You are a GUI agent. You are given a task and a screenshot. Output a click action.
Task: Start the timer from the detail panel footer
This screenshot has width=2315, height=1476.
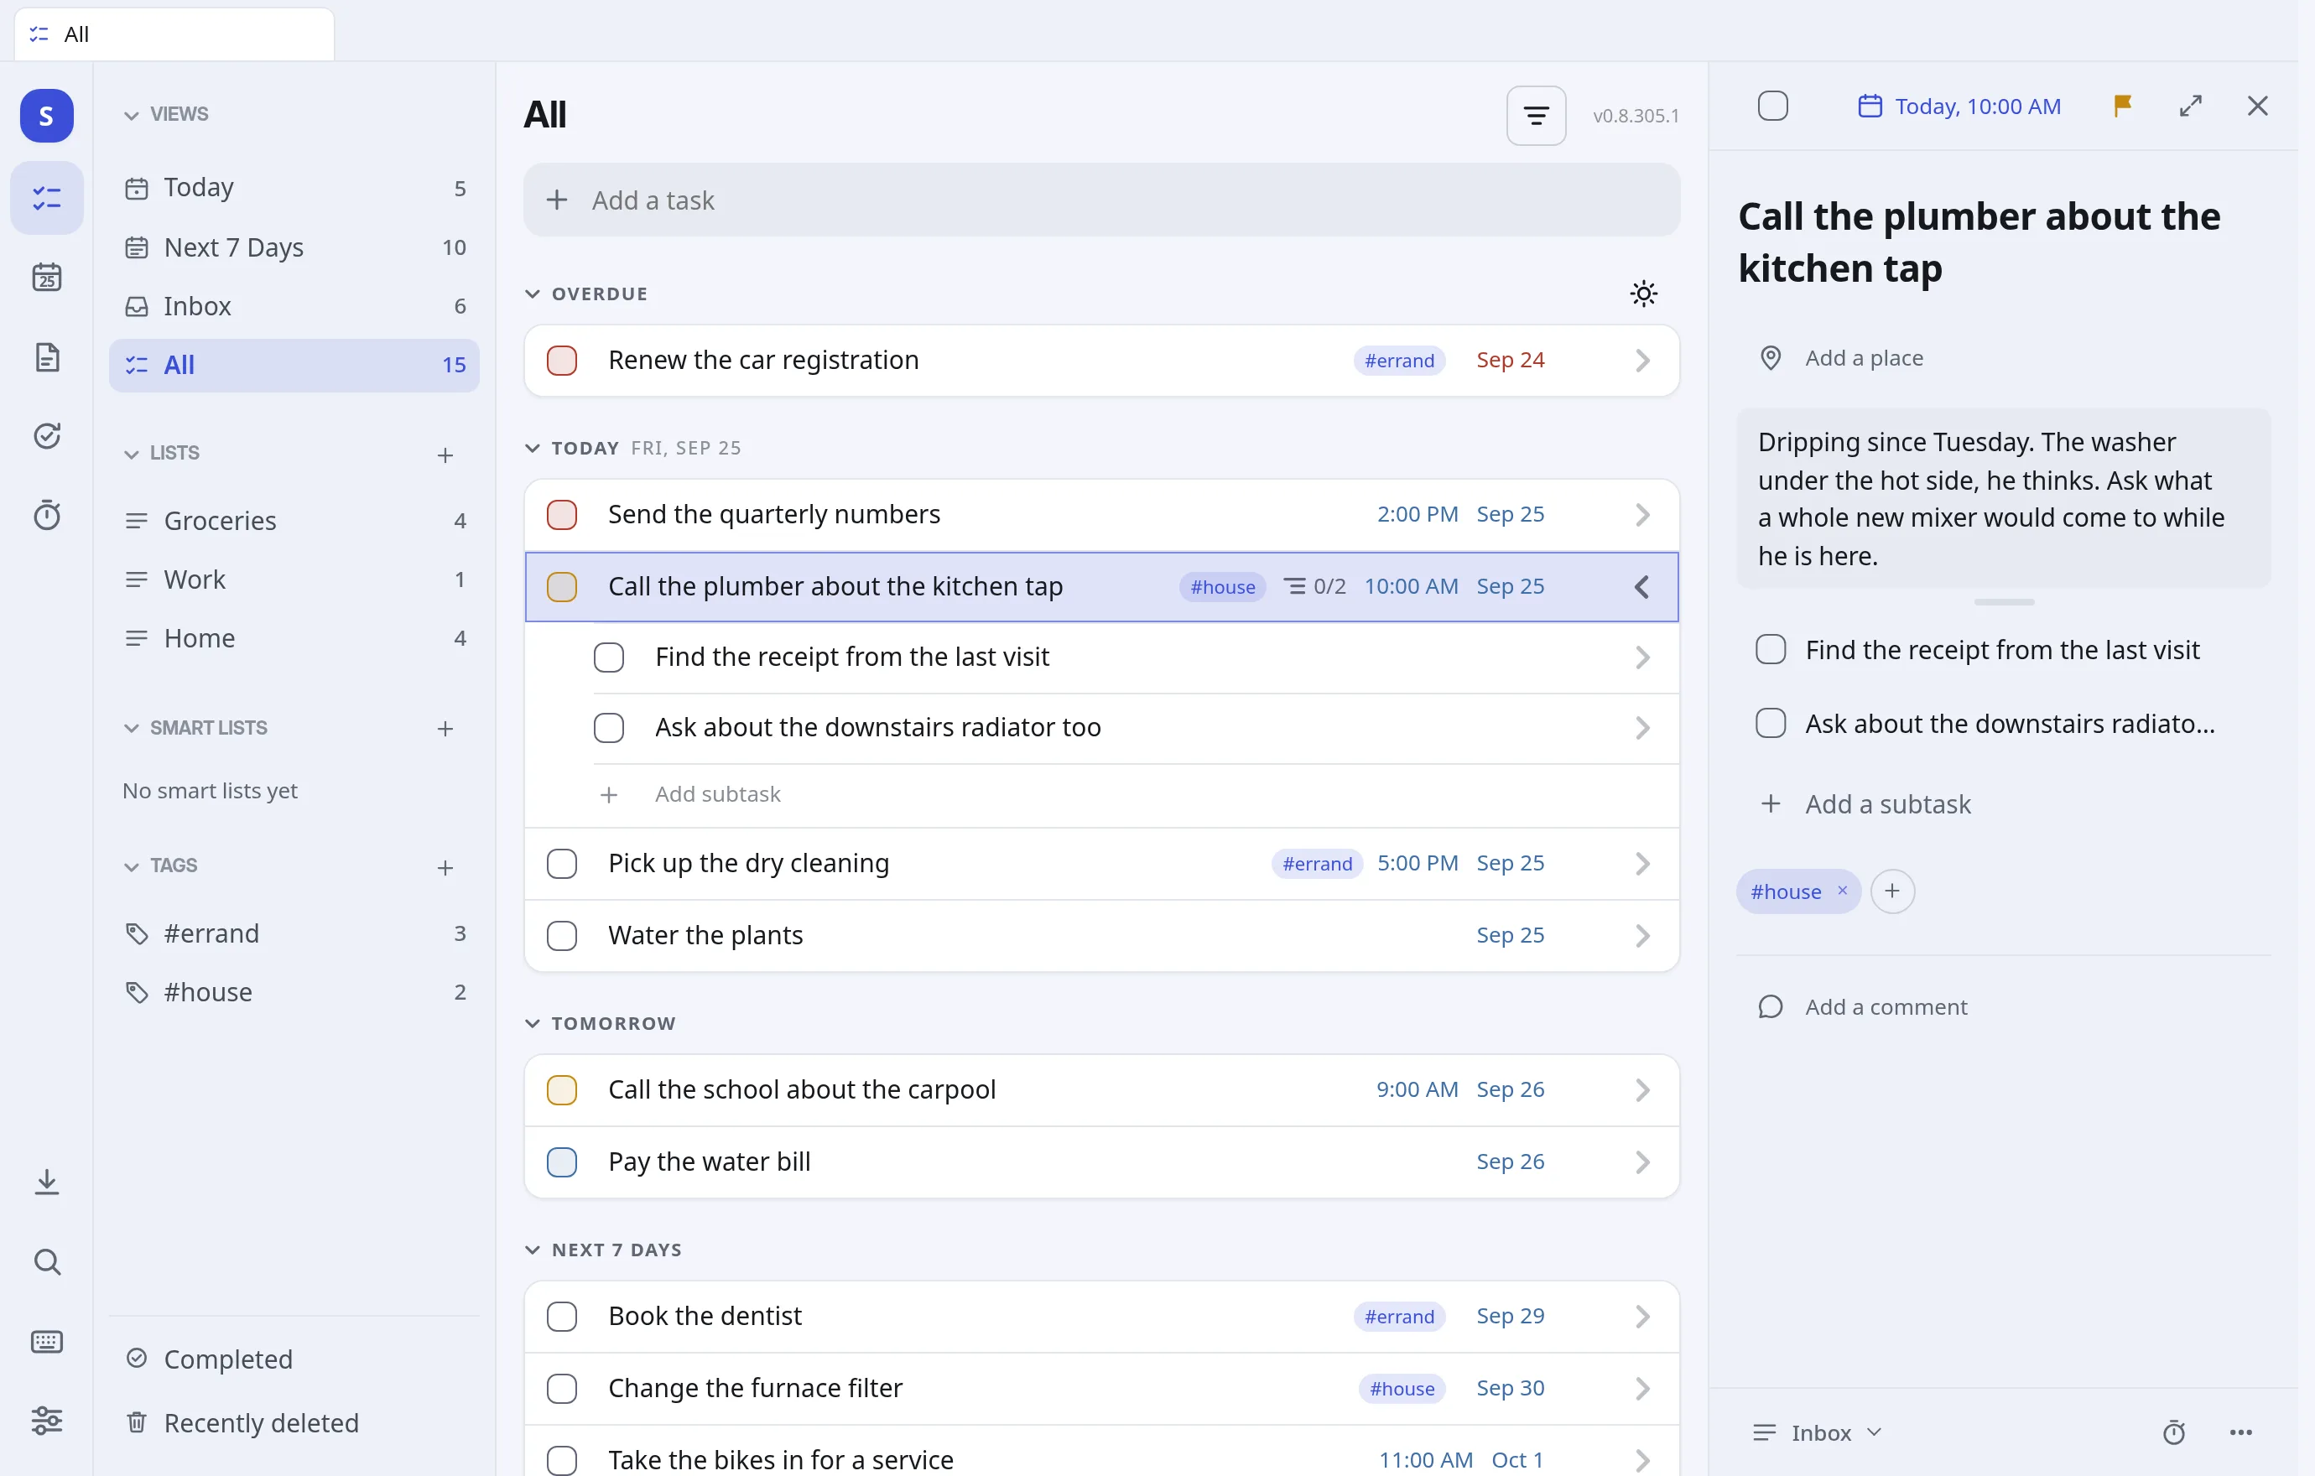[2172, 1432]
